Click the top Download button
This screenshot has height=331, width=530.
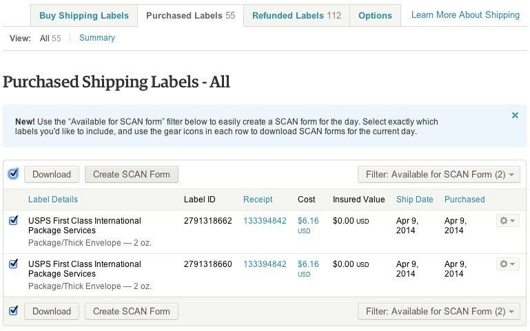point(52,174)
